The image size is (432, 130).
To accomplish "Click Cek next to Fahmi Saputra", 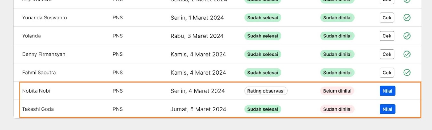I will tap(387, 73).
